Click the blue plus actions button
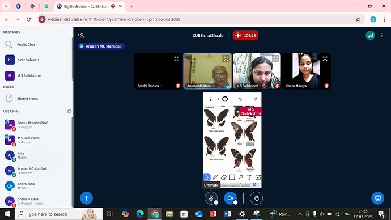The height and width of the screenshot is (220, 391). [x=86, y=198]
